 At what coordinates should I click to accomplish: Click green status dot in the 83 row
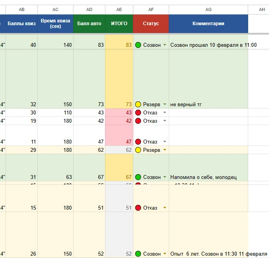[138, 45]
